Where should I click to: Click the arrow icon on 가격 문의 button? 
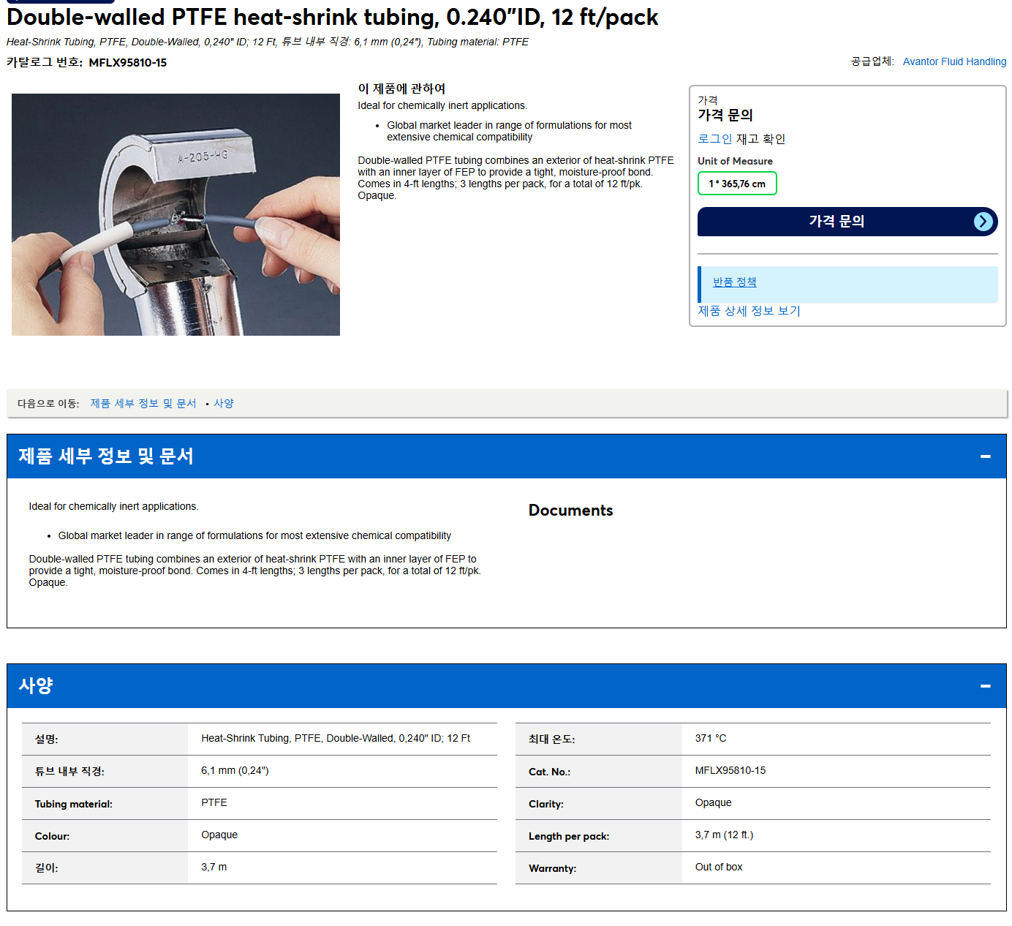pos(983,222)
